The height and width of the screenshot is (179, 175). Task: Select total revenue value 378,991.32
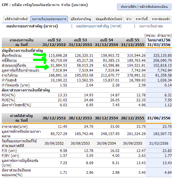point(136,75)
